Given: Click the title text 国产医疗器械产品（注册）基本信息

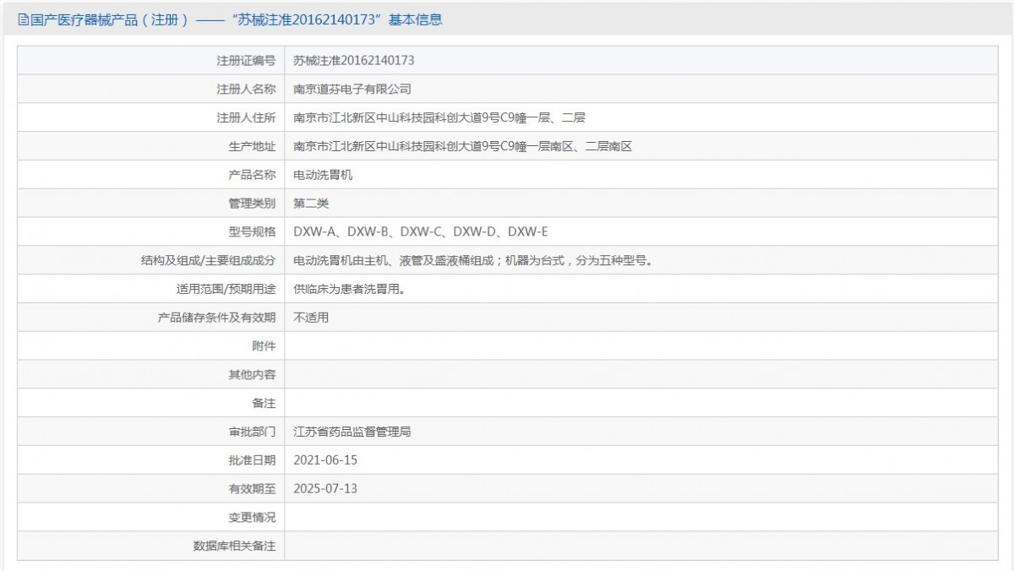Looking at the screenshot, I should tap(236, 19).
